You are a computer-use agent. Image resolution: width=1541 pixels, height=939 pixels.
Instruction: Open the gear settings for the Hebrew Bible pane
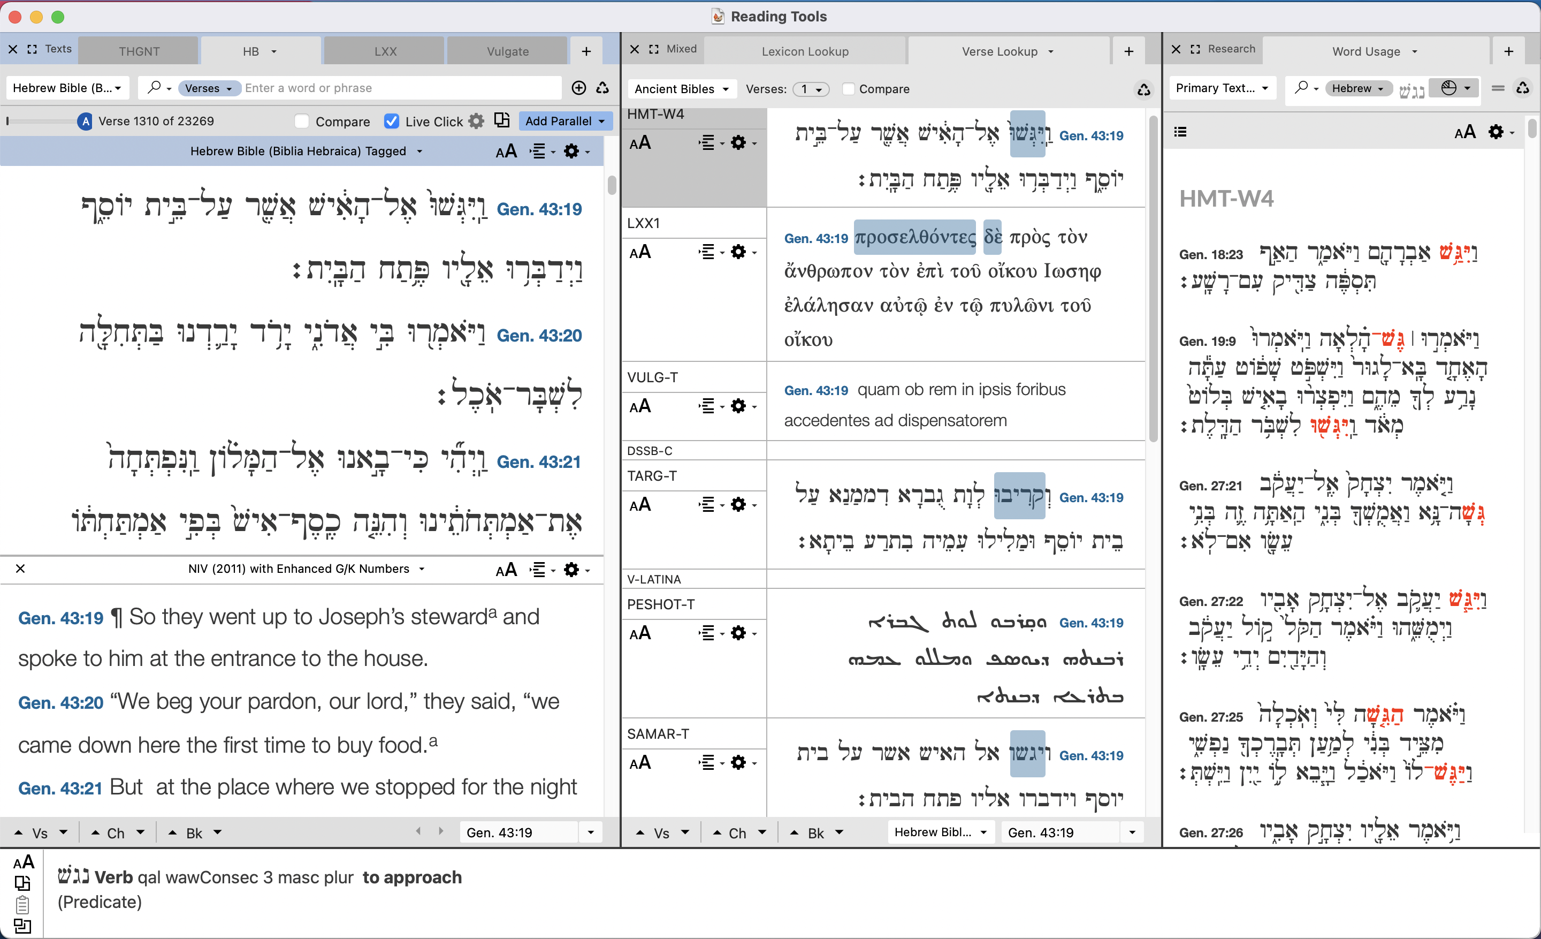tap(571, 151)
